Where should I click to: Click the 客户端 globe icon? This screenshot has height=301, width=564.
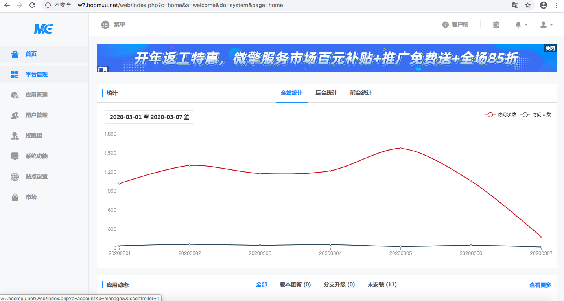pyautogui.click(x=445, y=25)
